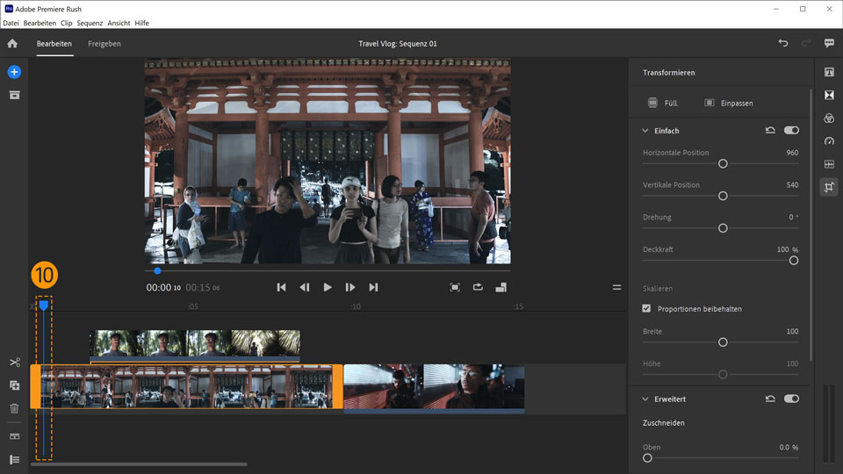
Task: Undo the last action
Action: pos(783,44)
